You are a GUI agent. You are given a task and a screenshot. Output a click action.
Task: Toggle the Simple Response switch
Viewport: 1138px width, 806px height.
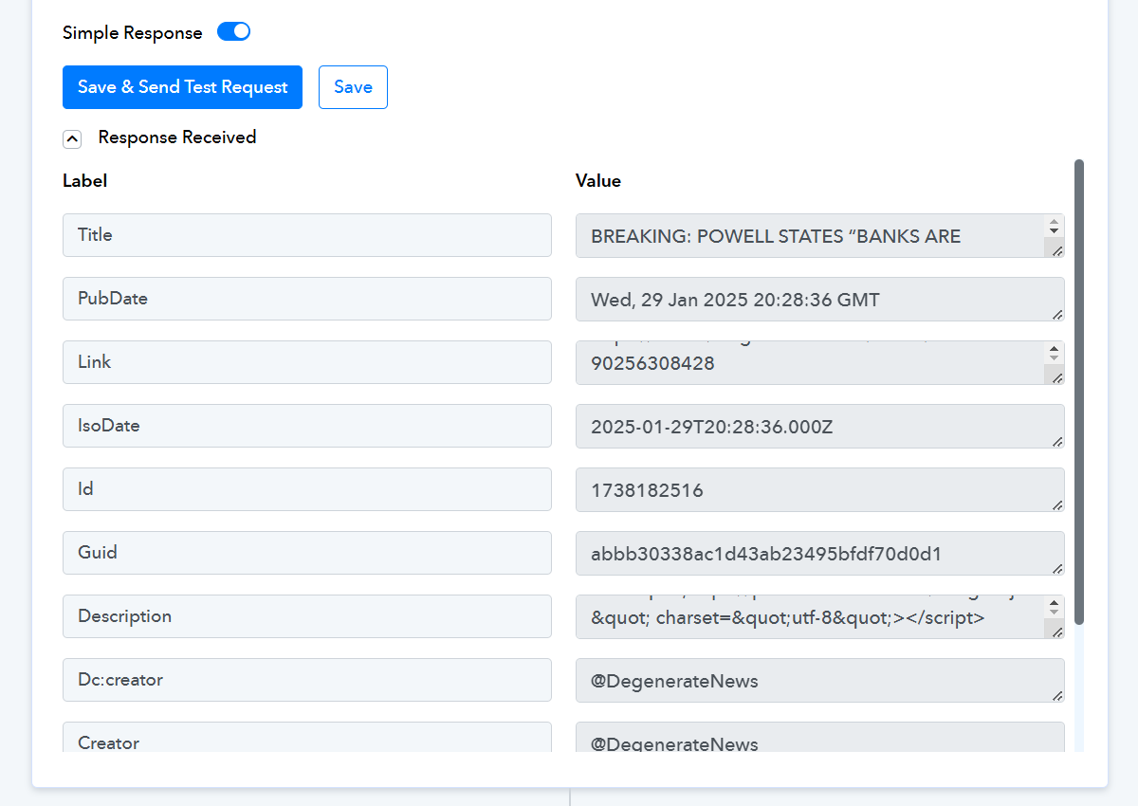[233, 32]
